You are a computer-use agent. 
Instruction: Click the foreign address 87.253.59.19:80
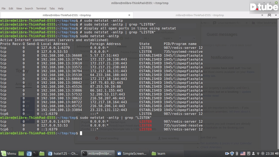pos(105,86)
